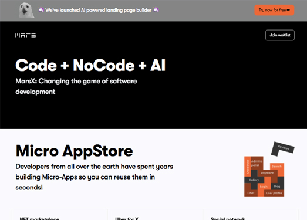This screenshot has height=220, width=307.
Task: Select the "Login" puzzle block
Action: pyautogui.click(x=264, y=187)
